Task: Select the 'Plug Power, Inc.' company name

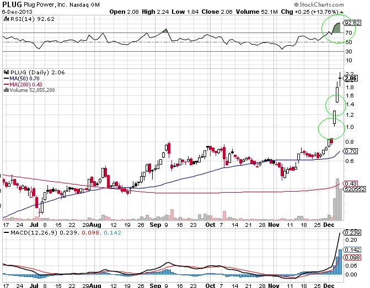Action: pyautogui.click(x=46, y=4)
